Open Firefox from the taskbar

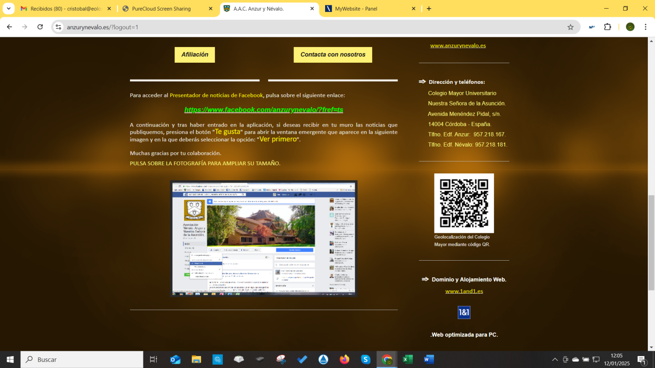344,359
